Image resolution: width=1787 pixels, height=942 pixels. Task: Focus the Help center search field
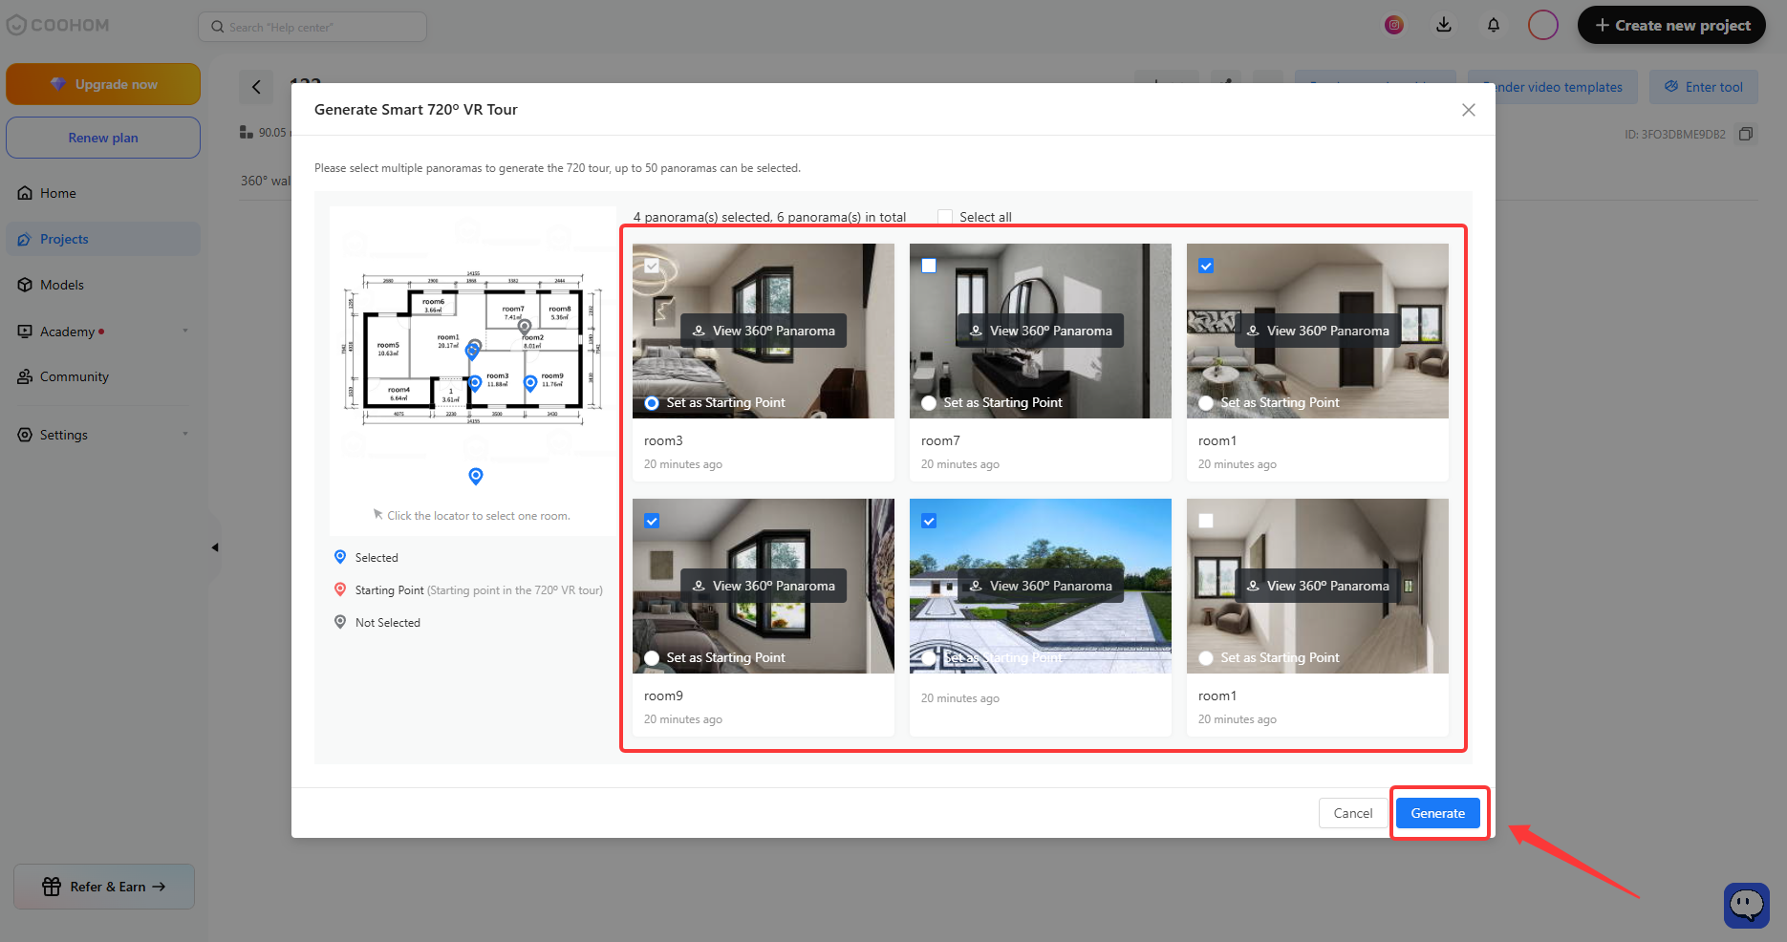[x=312, y=27]
